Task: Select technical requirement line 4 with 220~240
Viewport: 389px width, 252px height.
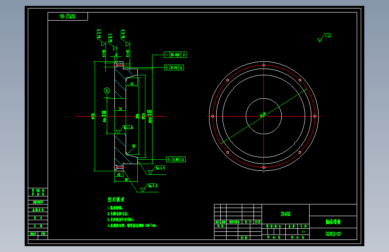Action: click(x=132, y=226)
